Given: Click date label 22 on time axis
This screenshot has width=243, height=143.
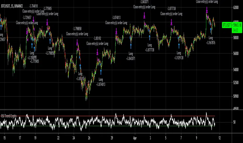Looking at the screenshot, I should pos(58,138).
